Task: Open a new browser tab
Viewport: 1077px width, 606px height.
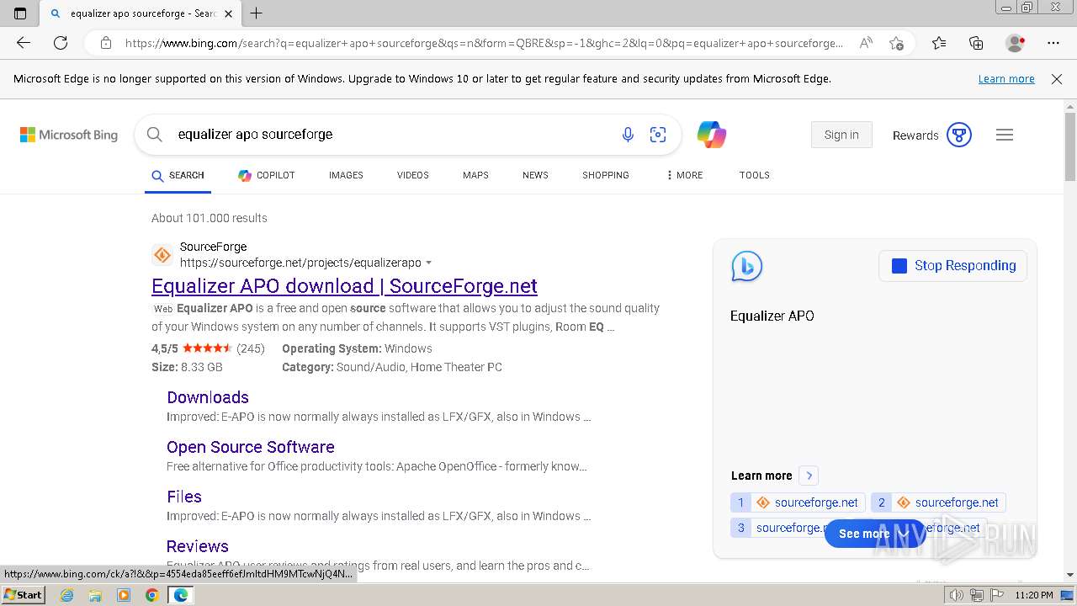Action: tap(257, 13)
